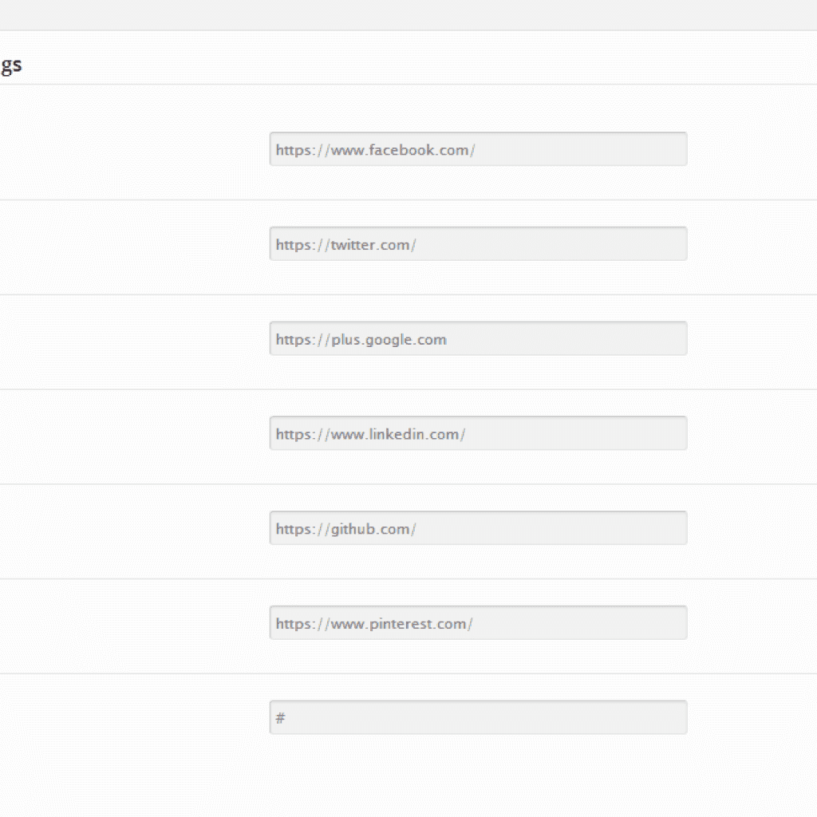The height and width of the screenshot is (817, 817).
Task: Activate the GitHub link text box
Action: click(479, 528)
